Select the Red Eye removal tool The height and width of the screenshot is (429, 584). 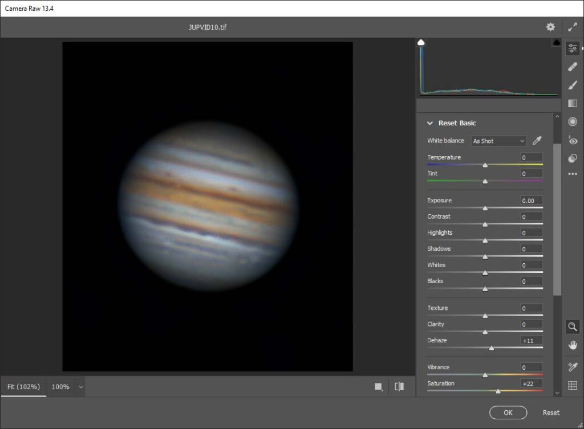tap(573, 140)
